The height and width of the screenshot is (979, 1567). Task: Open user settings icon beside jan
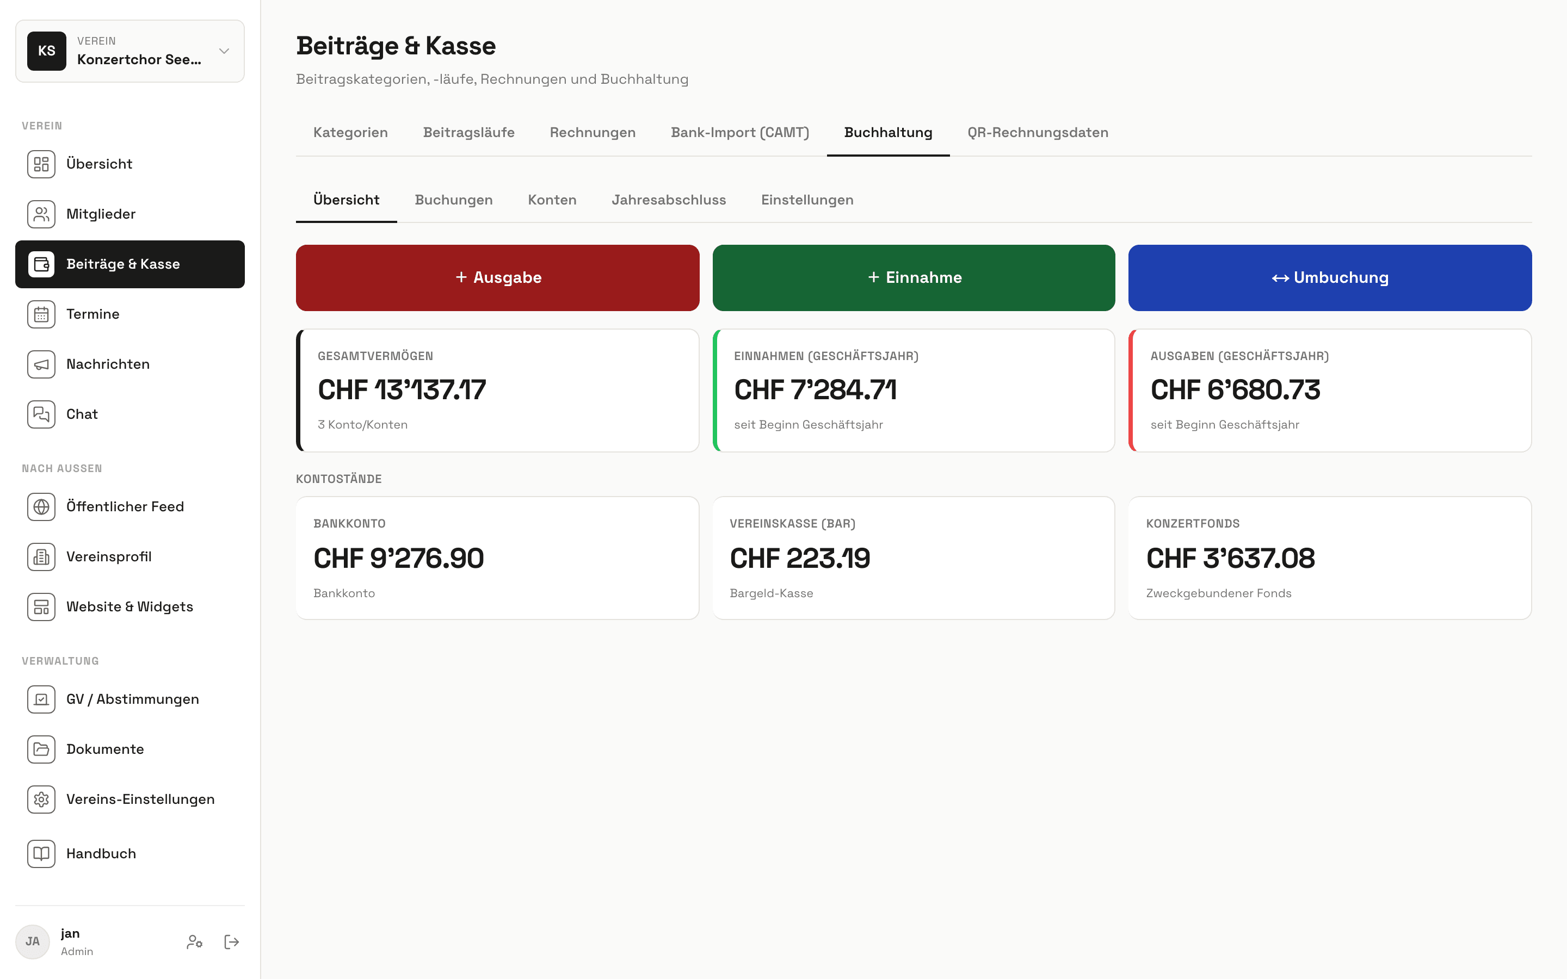click(194, 942)
